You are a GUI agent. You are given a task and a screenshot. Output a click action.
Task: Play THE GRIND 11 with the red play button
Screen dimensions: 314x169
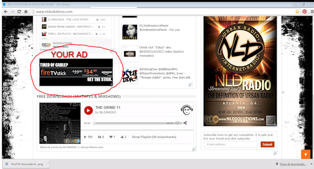(x=88, y=110)
